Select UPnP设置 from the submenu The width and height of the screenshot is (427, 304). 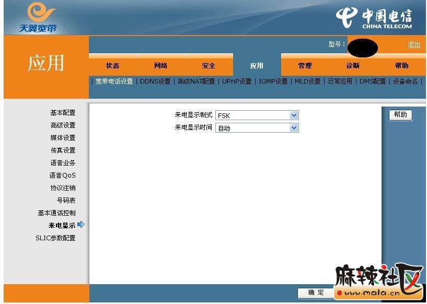(x=237, y=81)
